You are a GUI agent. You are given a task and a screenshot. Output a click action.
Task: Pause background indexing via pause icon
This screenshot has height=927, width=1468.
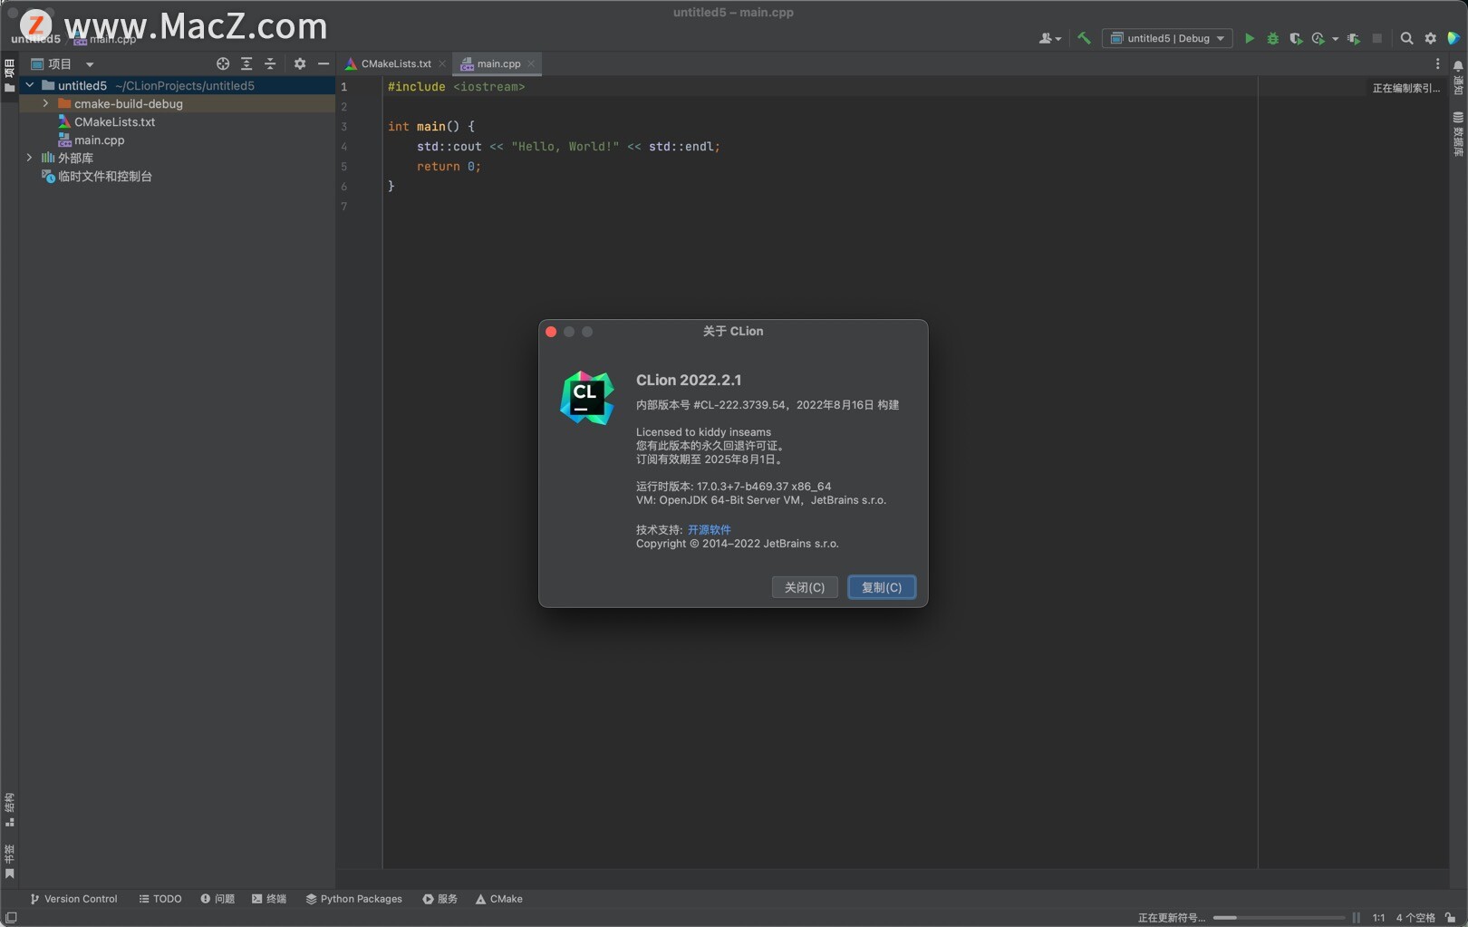pos(1357,918)
